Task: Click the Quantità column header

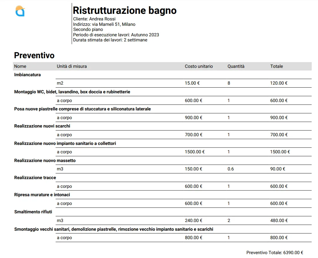Action: [236, 66]
